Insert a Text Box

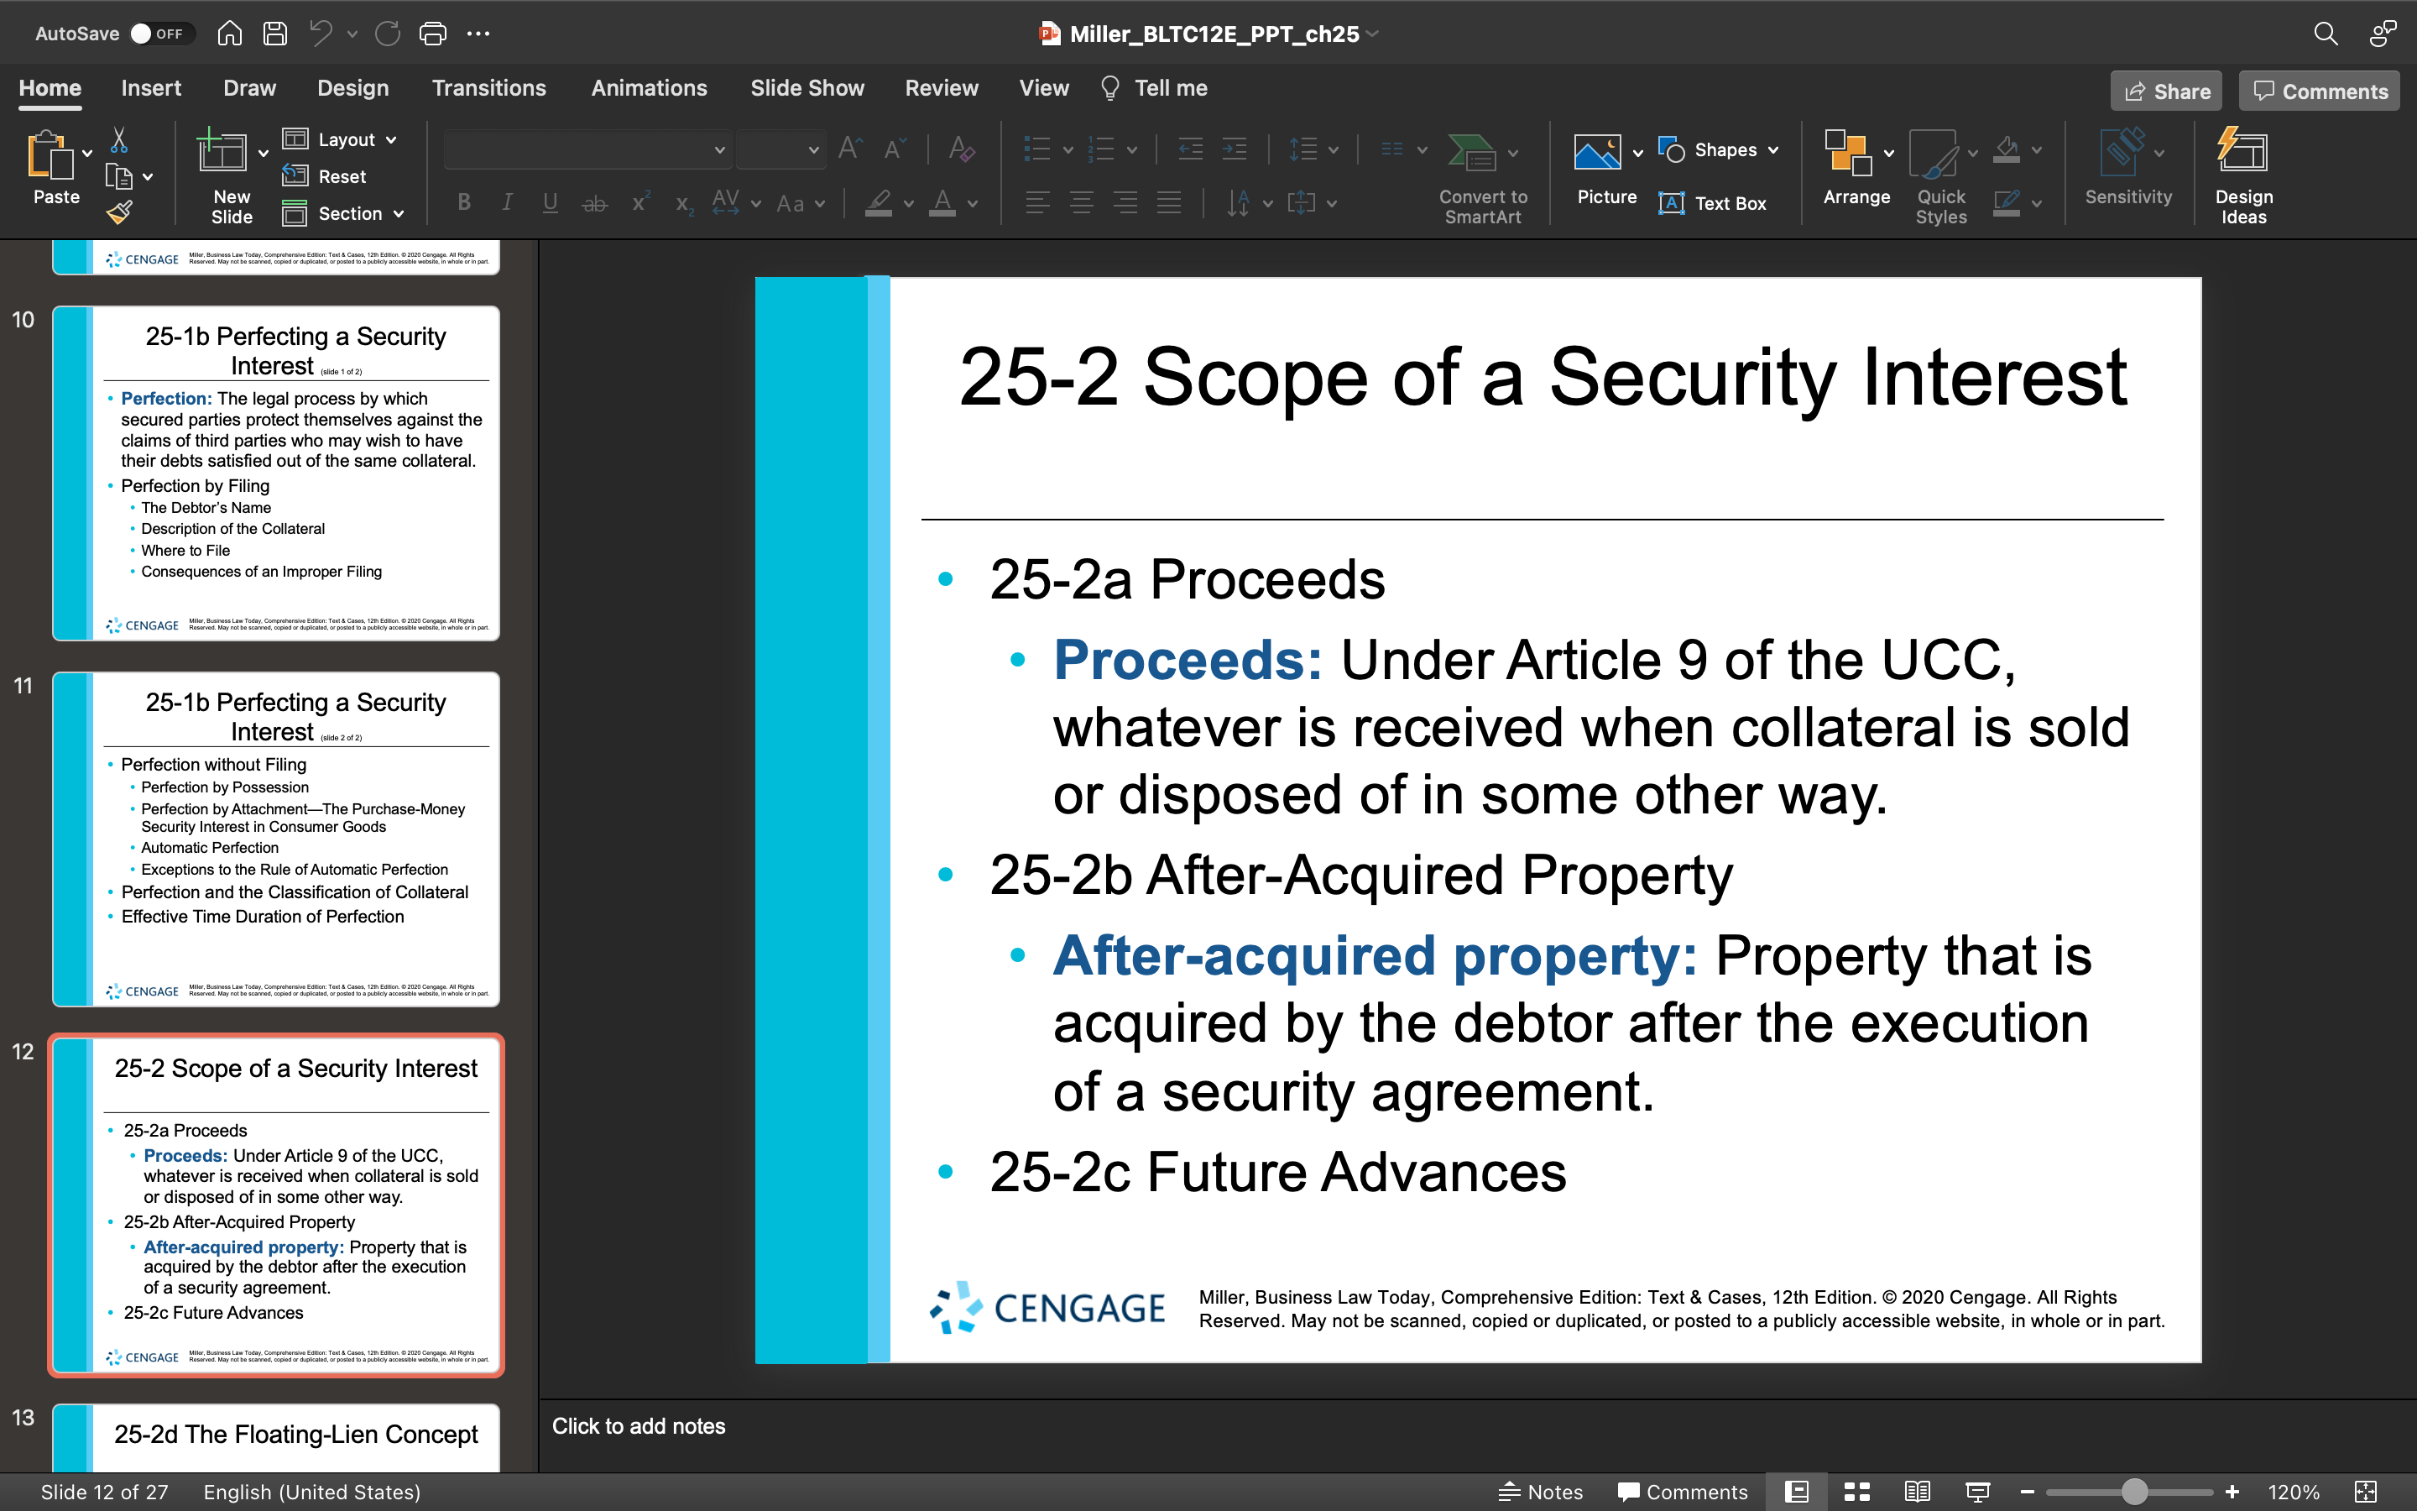tap(1712, 203)
